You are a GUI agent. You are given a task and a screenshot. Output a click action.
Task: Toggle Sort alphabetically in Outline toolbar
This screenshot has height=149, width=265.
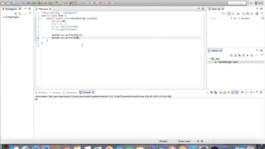click(236, 55)
